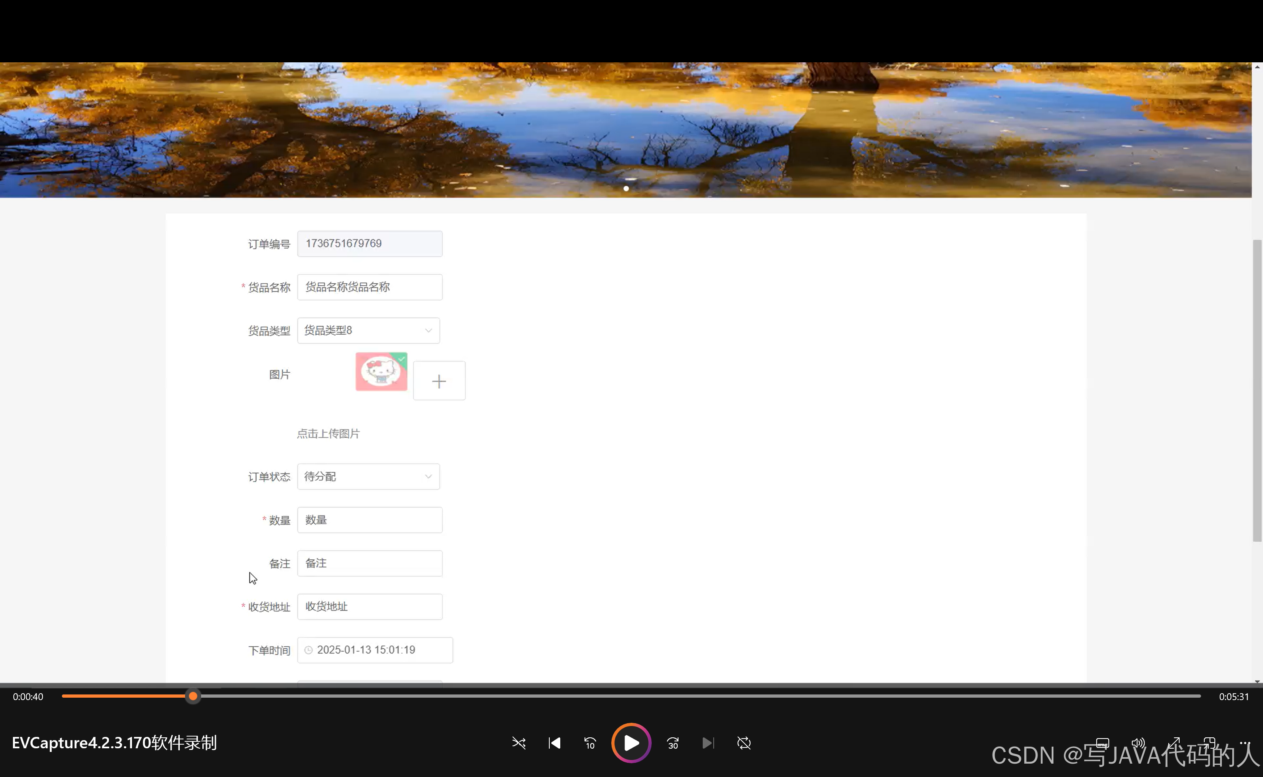Jump to the next track
Image resolution: width=1263 pixels, height=777 pixels.
[x=708, y=743]
